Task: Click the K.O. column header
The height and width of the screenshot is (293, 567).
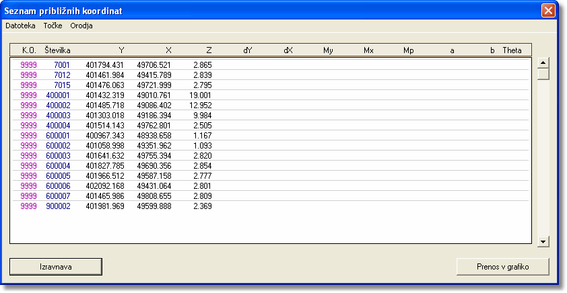Action: click(28, 50)
